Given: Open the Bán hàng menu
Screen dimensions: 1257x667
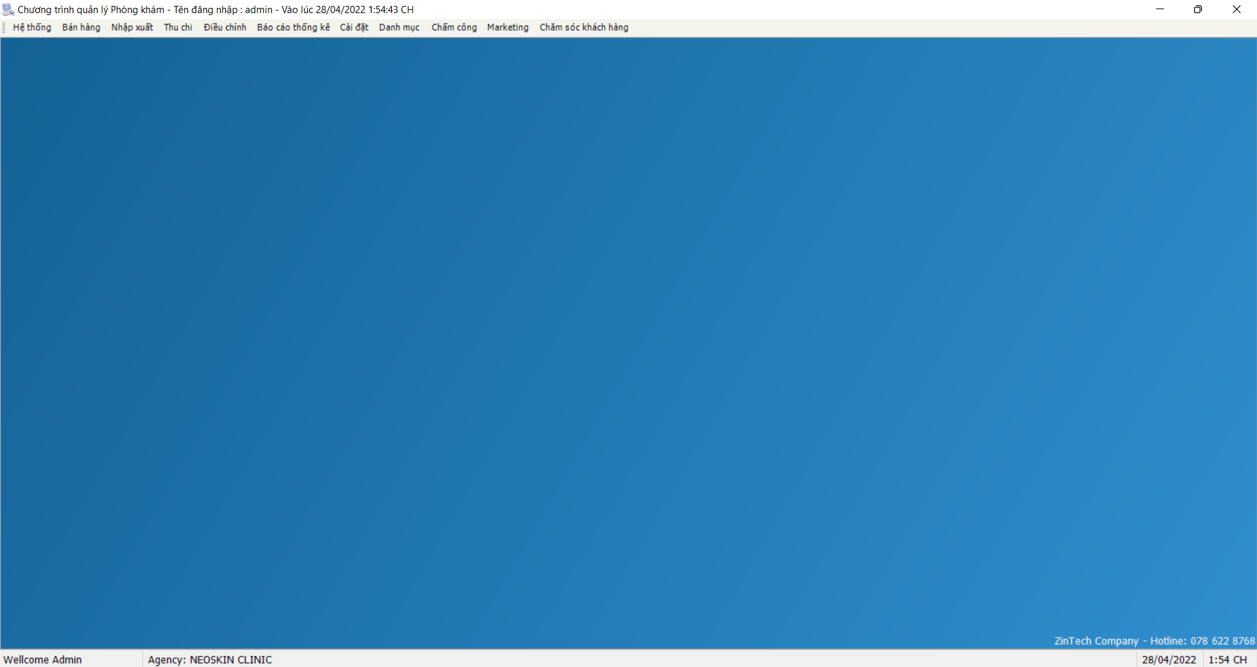Looking at the screenshot, I should pyautogui.click(x=81, y=28).
